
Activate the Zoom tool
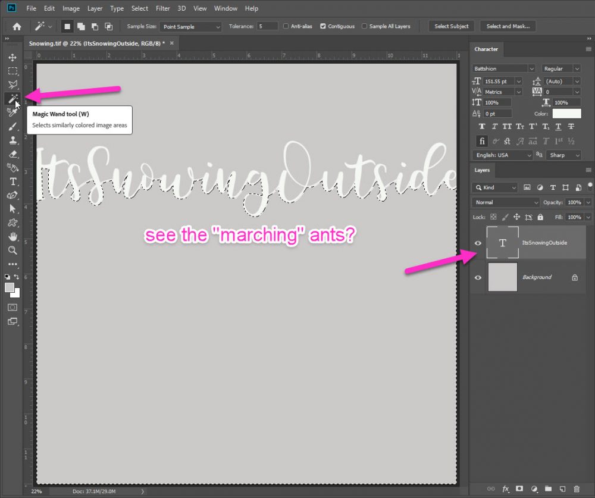12,250
